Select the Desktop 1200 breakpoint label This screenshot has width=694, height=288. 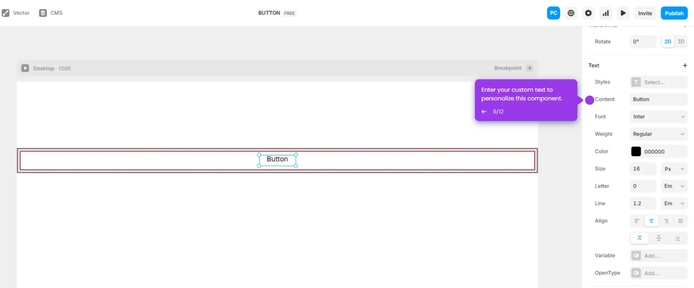[x=52, y=68]
